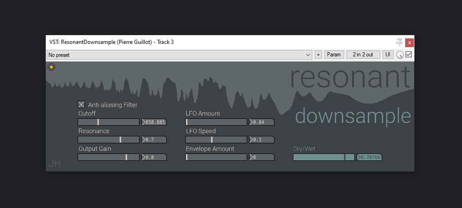462x208 pixels.
Task: Click the Output Gain slider
Action: point(109,157)
